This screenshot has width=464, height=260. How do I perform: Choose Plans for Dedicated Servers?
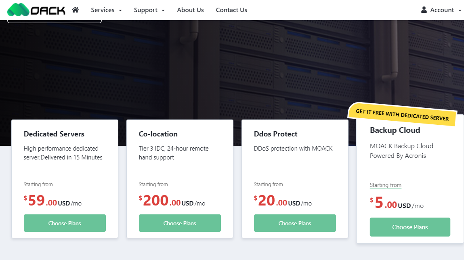(x=65, y=223)
